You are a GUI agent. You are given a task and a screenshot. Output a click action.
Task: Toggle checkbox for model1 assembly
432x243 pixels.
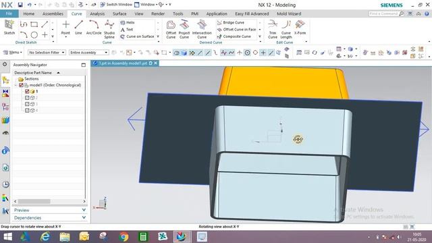(x=21, y=85)
